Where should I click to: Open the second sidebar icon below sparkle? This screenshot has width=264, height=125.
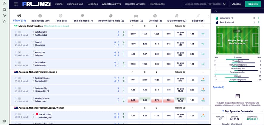(4, 9)
